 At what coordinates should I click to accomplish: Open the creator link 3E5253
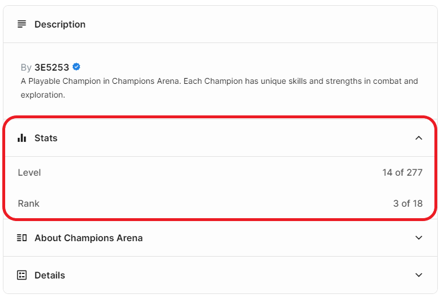(52, 67)
